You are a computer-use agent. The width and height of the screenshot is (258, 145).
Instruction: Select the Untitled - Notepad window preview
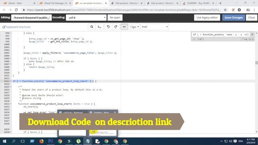click(103, 123)
